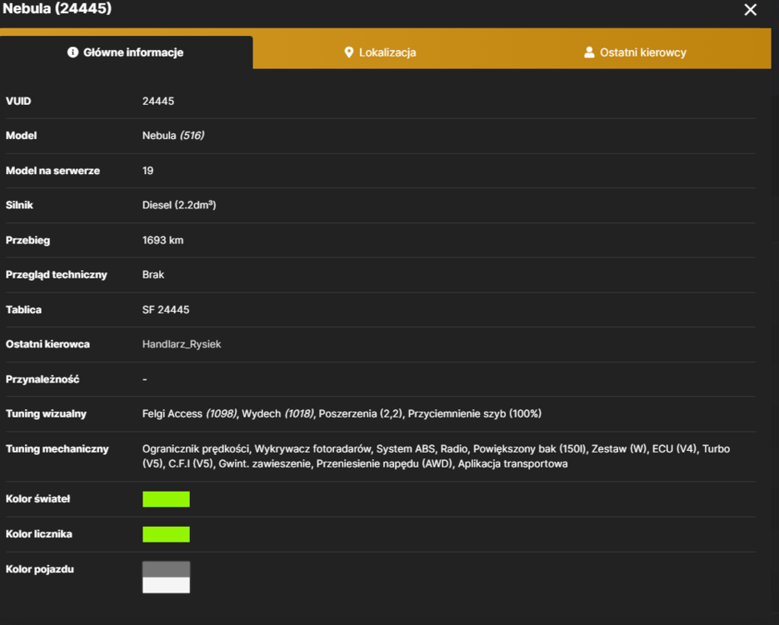Viewport: 779px width, 625px height.
Task: Click the Tuning mechaniczny row label
Action: coord(57,449)
